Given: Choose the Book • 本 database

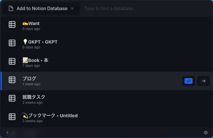Looking at the screenshot, I should tap(107, 63).
